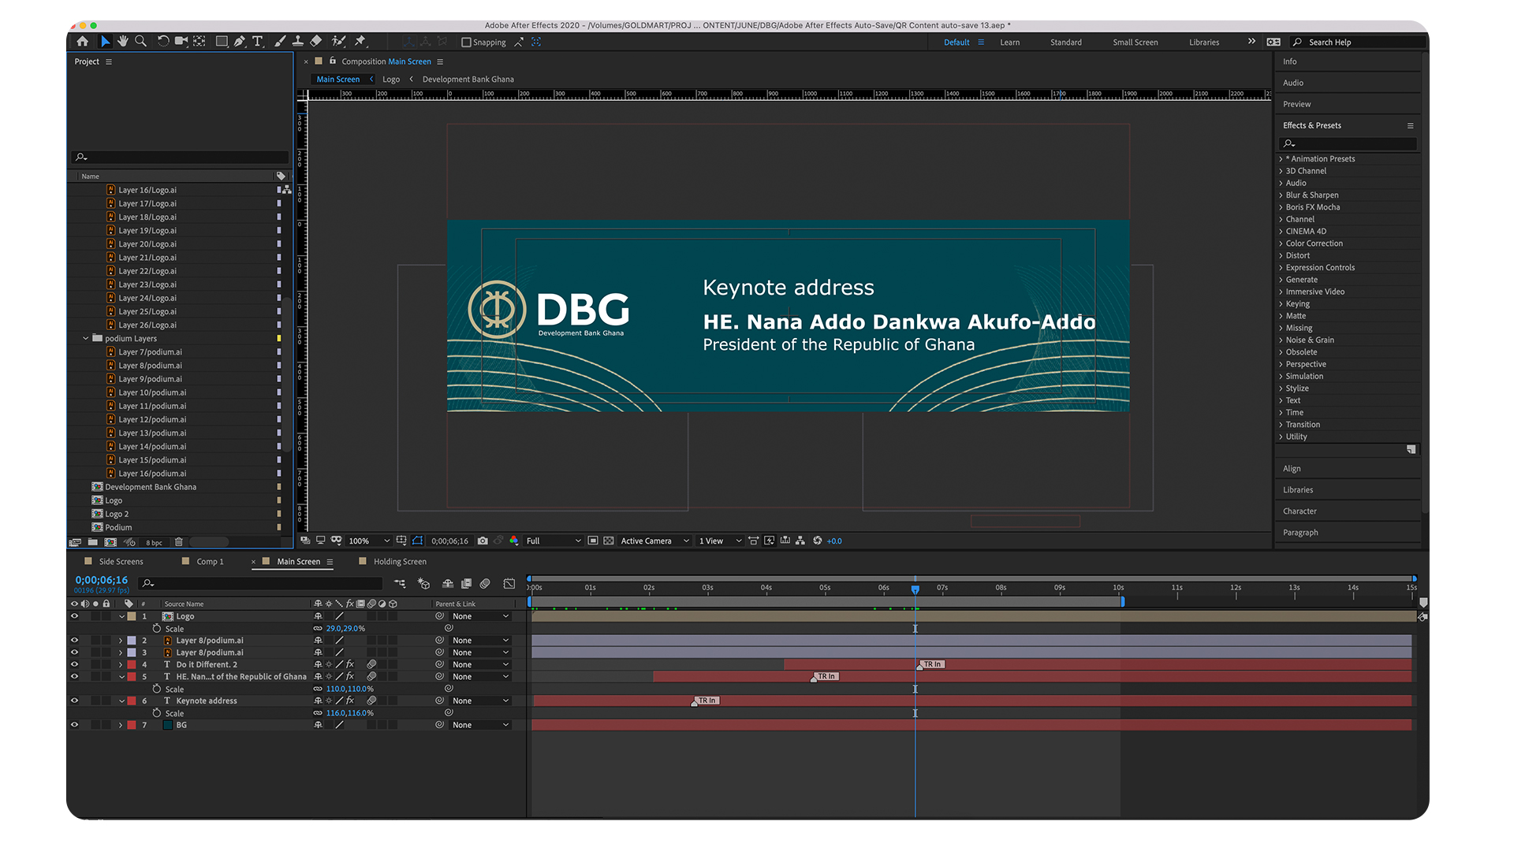Select the Small Screen workspace

tap(1135, 43)
